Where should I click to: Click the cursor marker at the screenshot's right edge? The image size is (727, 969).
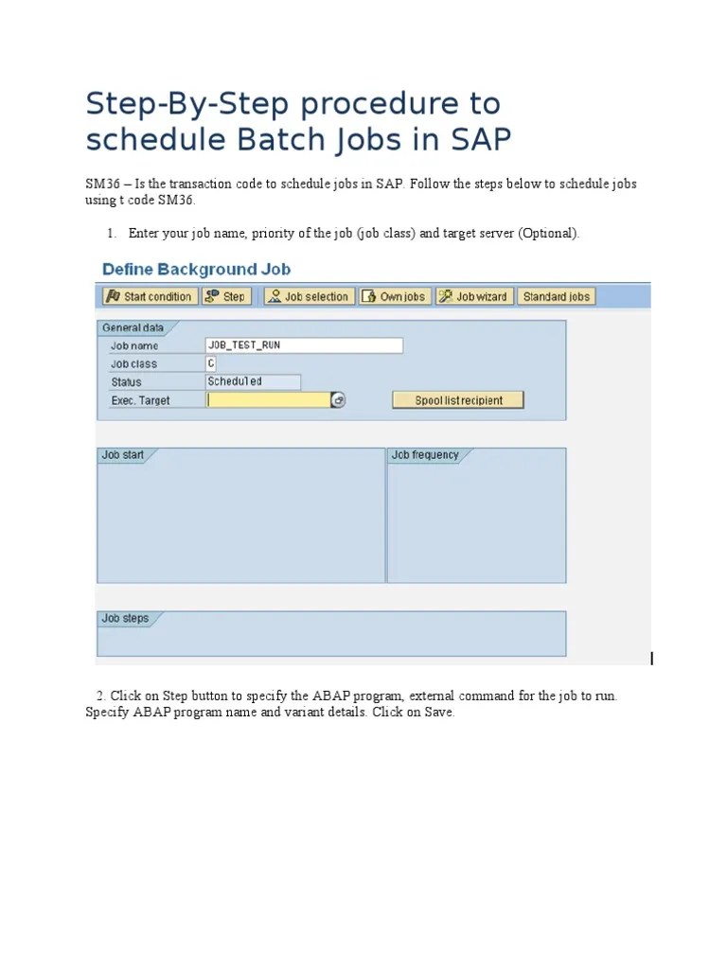[652, 657]
